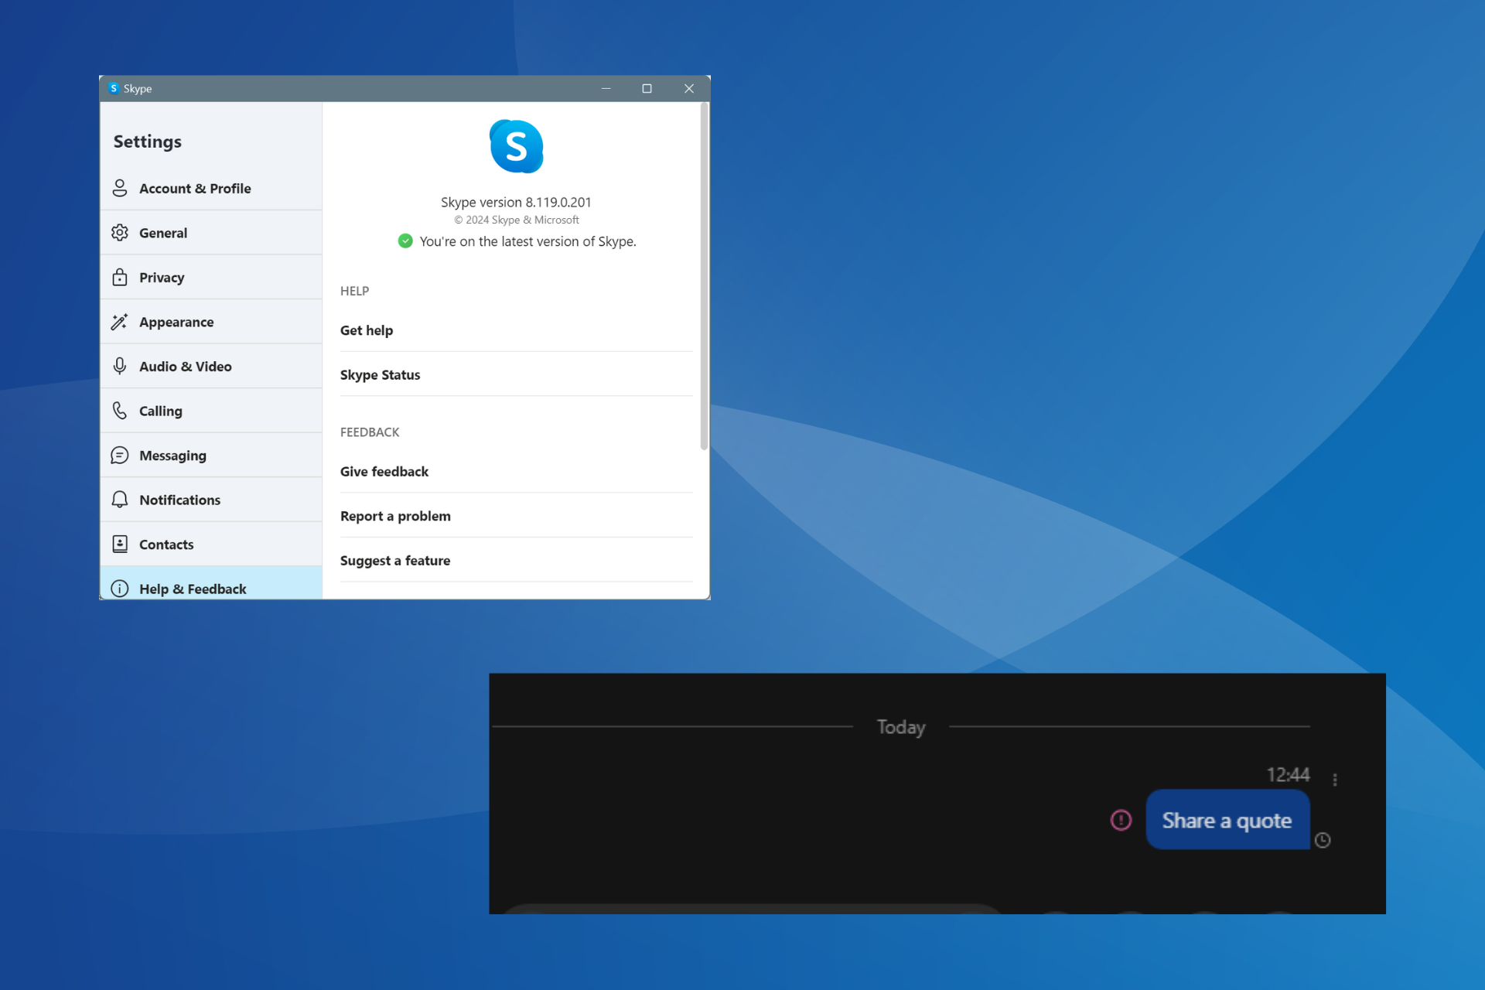Screen dimensions: 1485x990
Task: Click the settings pane vertical scrollbar
Action: [x=704, y=276]
